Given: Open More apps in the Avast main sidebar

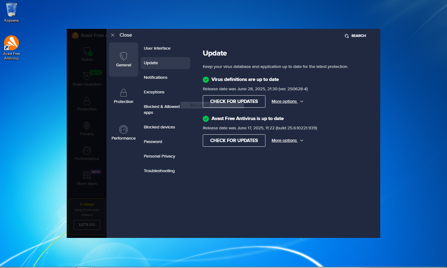Looking at the screenshot, I should 87,178.
